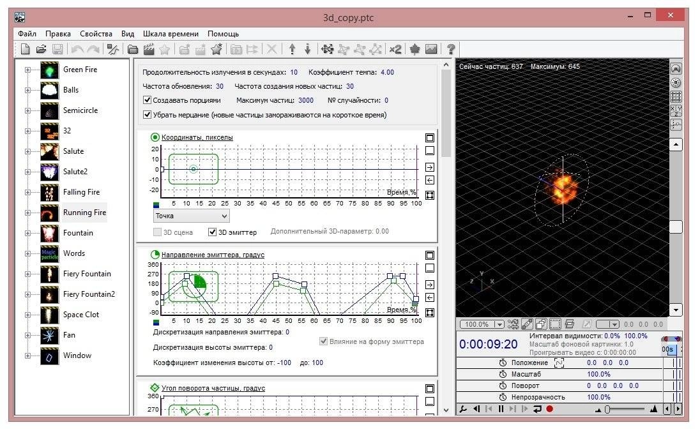
Task: Open the Правка menu
Action: tap(58, 34)
